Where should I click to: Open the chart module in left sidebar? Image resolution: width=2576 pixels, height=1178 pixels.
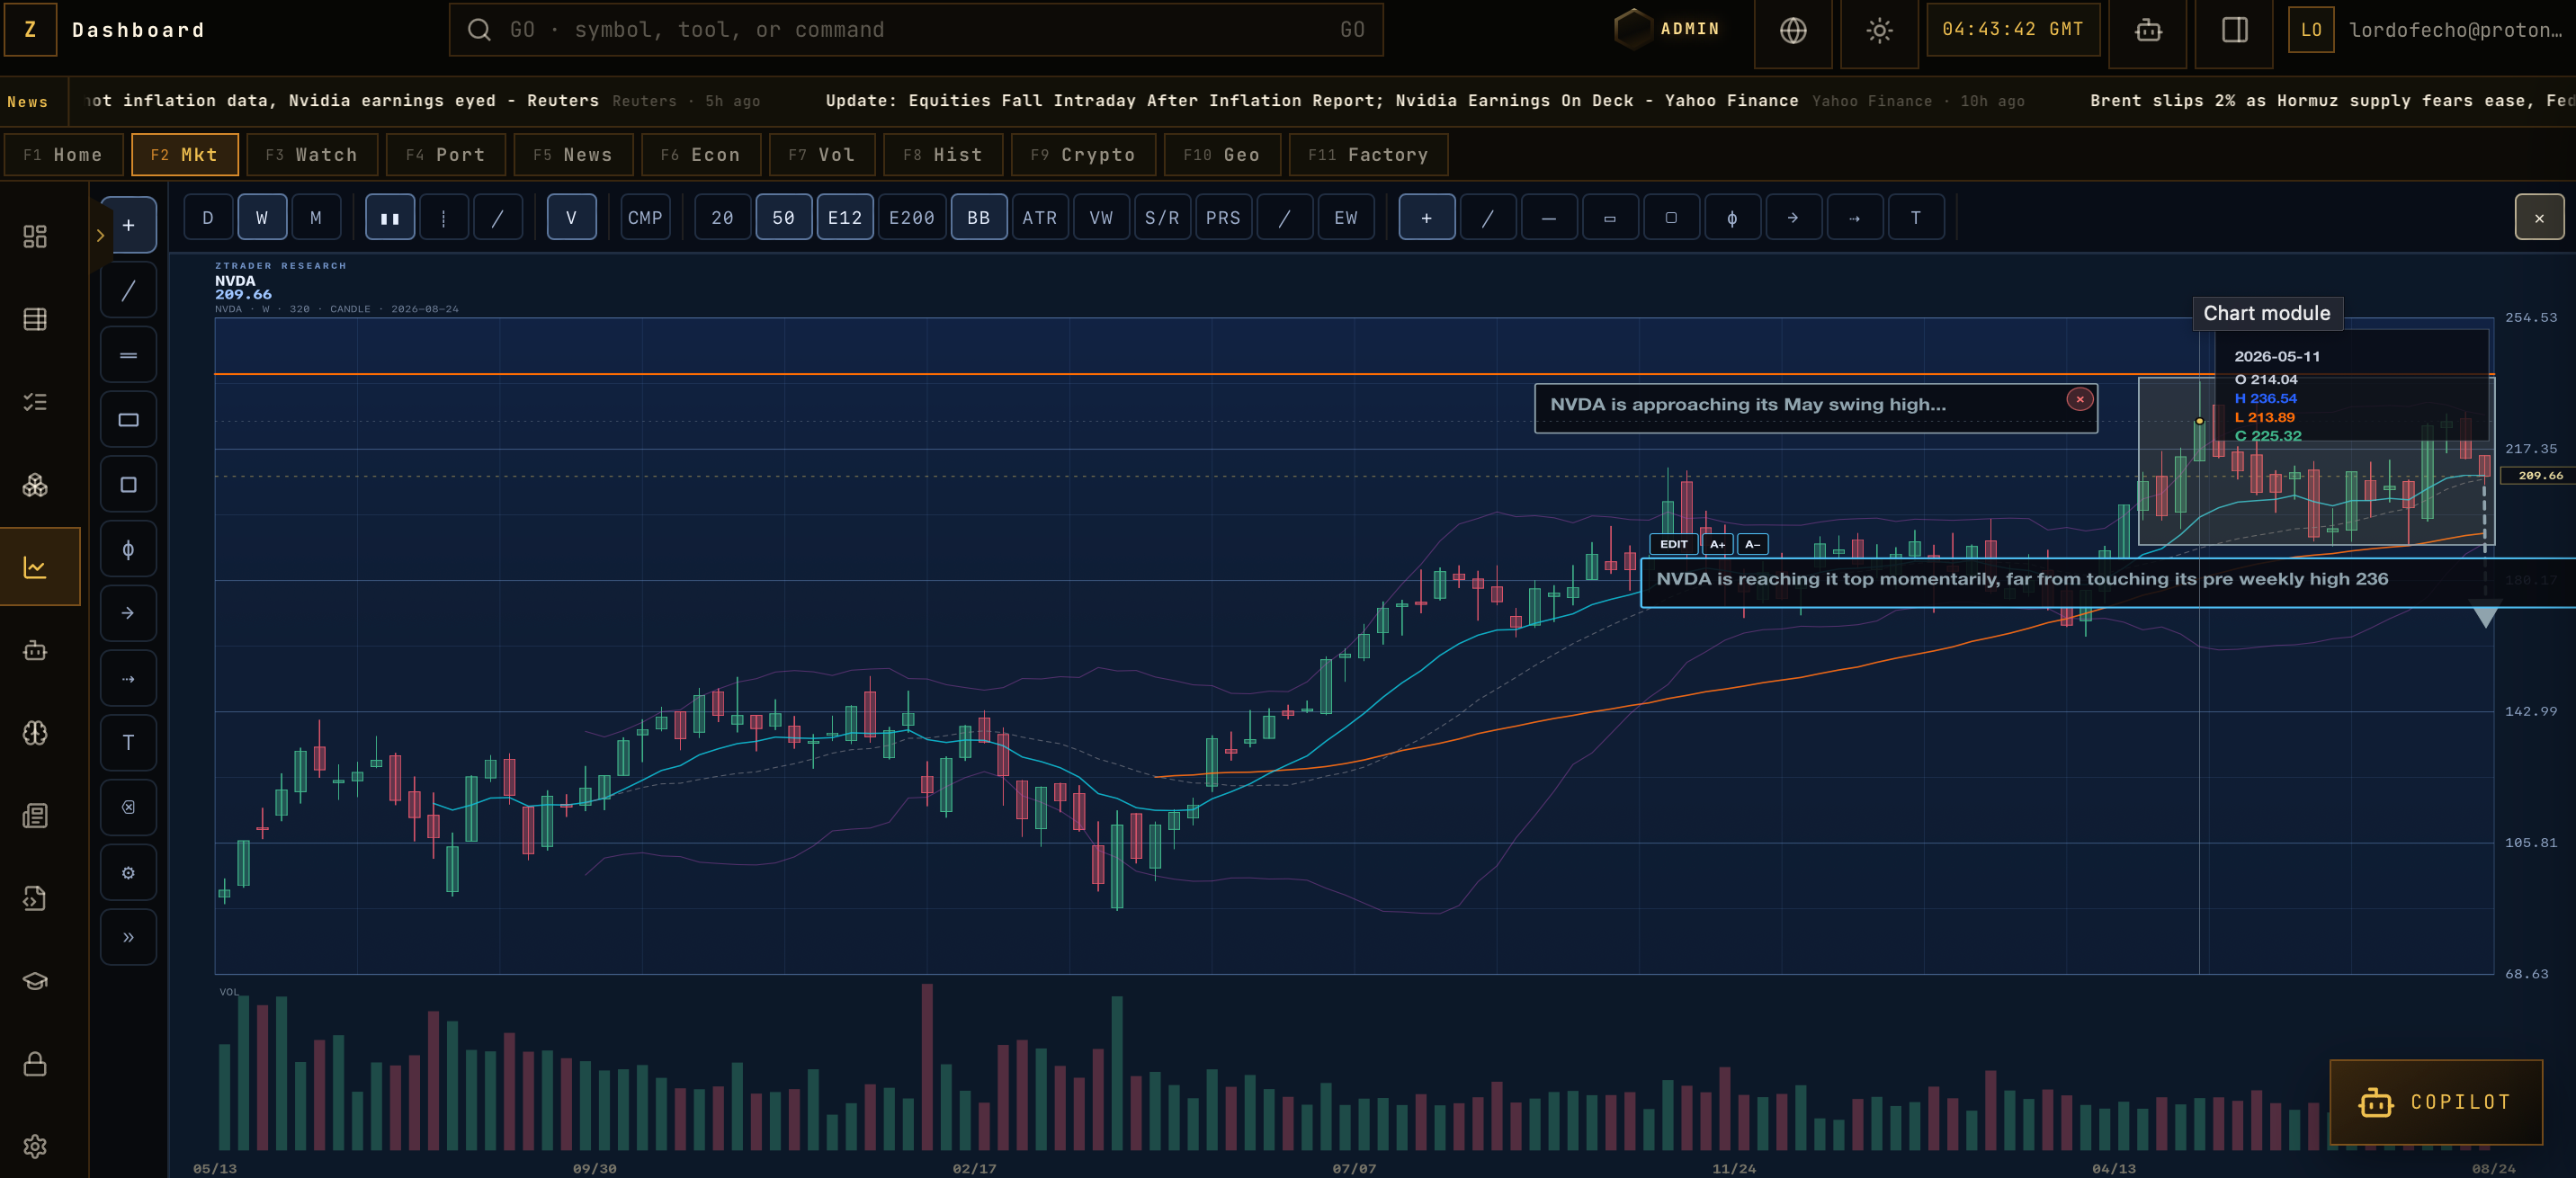coord(35,567)
